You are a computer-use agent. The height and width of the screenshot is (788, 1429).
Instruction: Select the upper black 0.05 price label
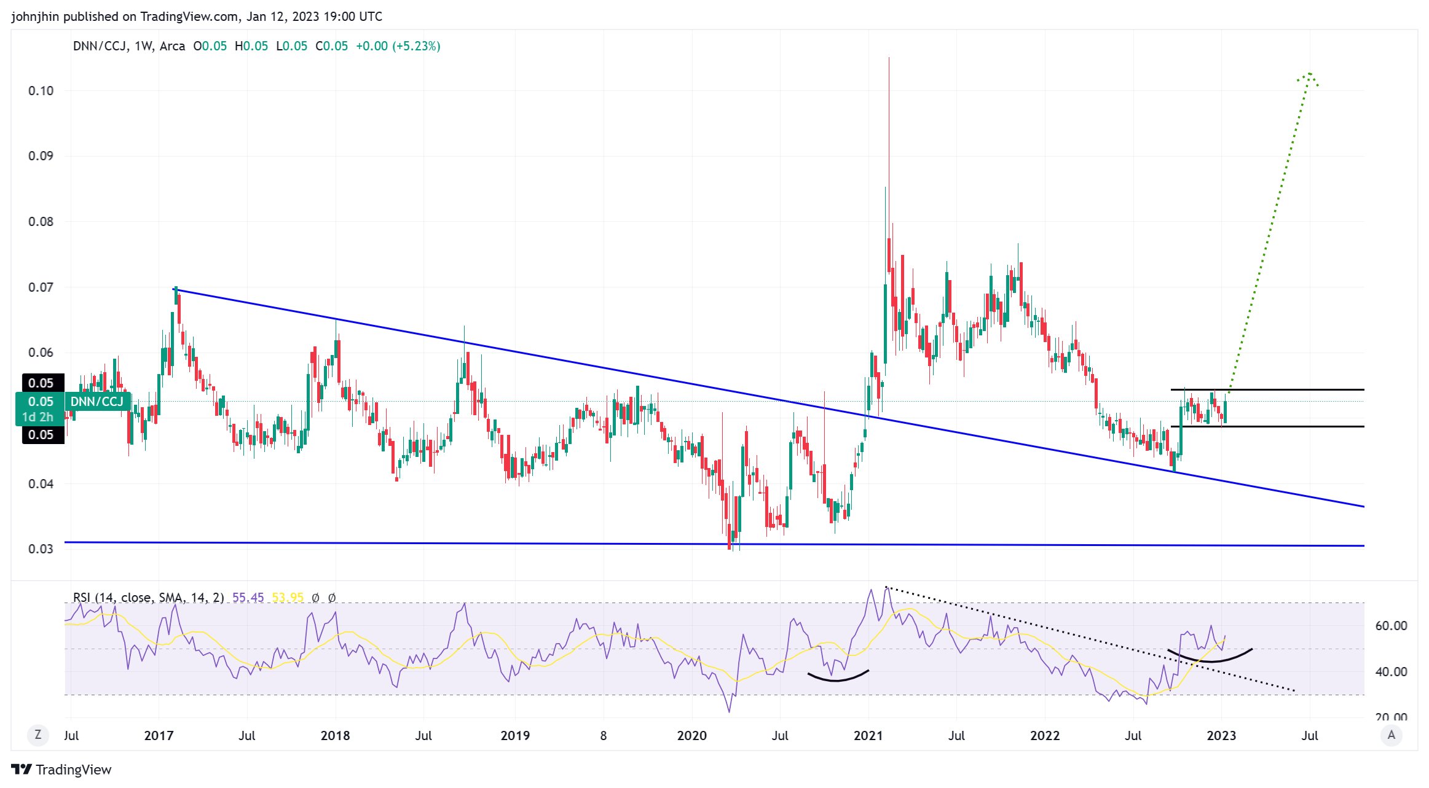click(x=41, y=383)
